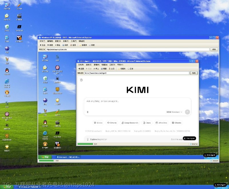Click the Websites button
This screenshot has height=189, width=229.
[x=161, y=123]
